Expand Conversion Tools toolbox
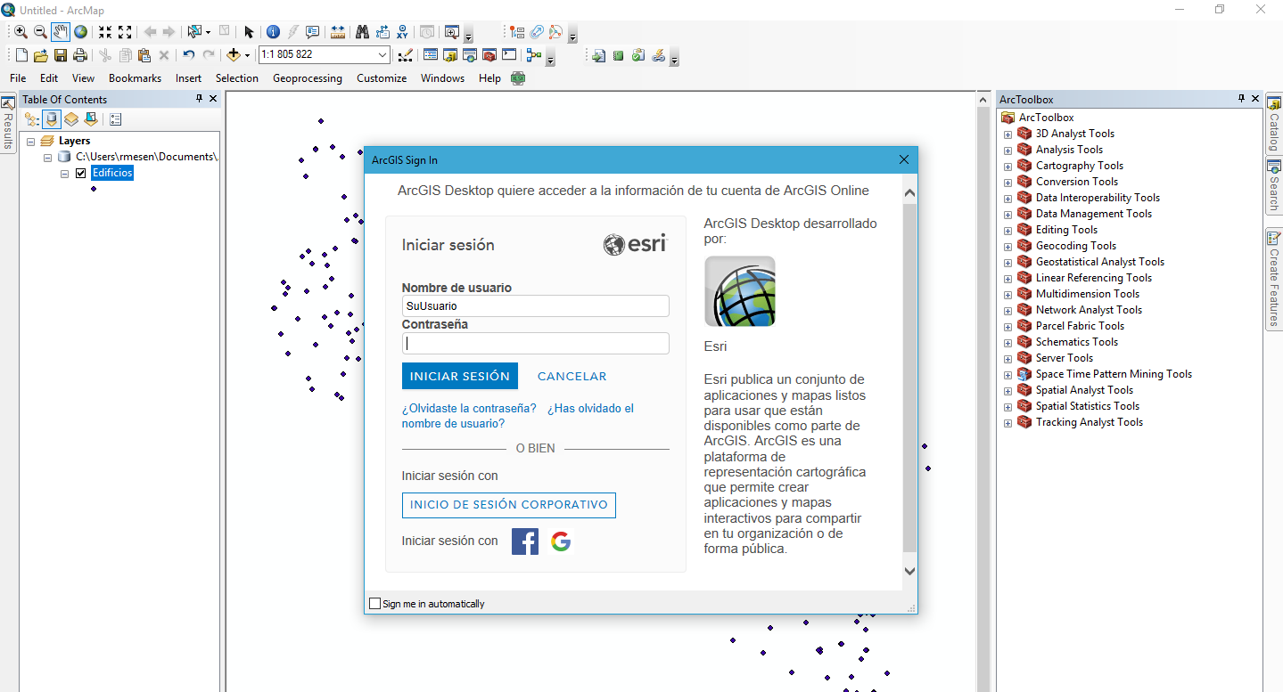1283x692 pixels. pyautogui.click(x=1008, y=183)
